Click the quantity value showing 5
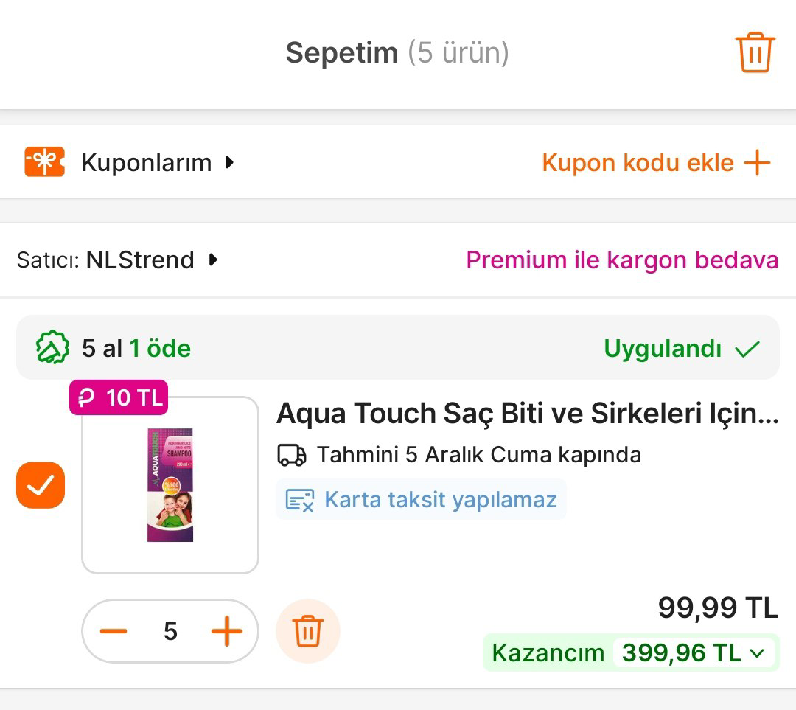 170,631
